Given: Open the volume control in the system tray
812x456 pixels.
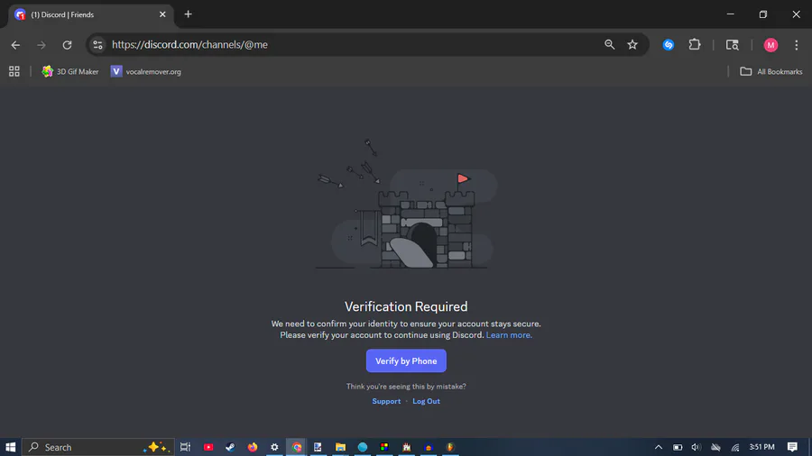Looking at the screenshot, I should [696, 447].
